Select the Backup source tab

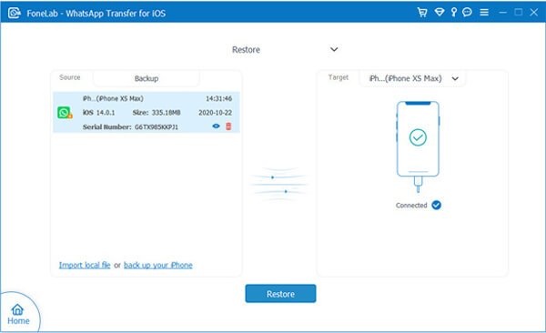(x=147, y=78)
